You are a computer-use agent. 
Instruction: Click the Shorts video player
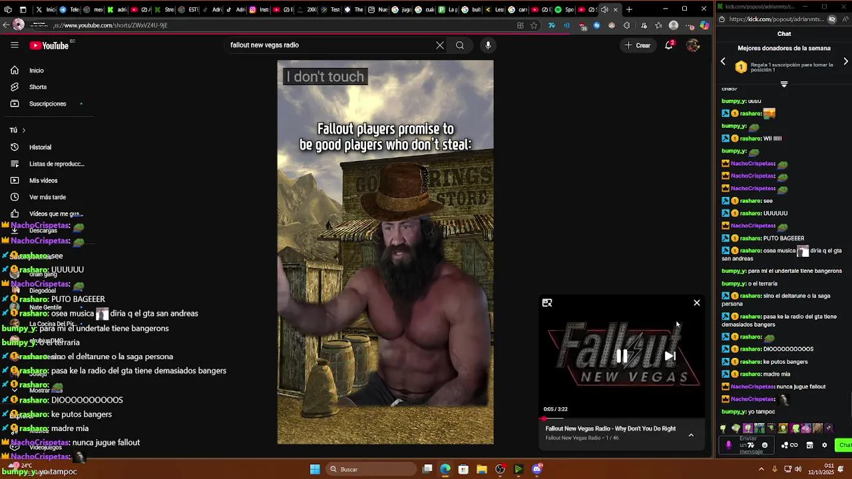385,252
